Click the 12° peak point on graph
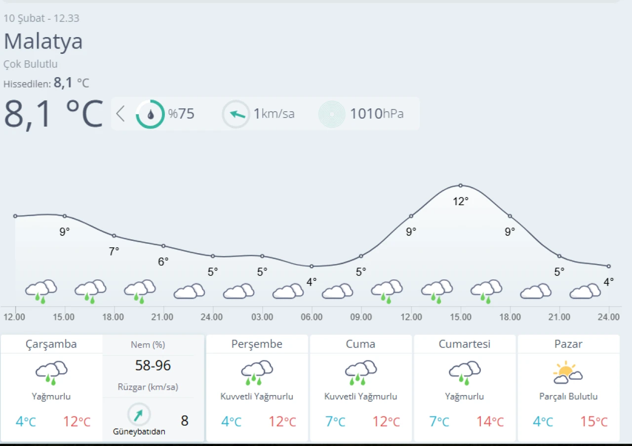632x446 pixels. [460, 185]
